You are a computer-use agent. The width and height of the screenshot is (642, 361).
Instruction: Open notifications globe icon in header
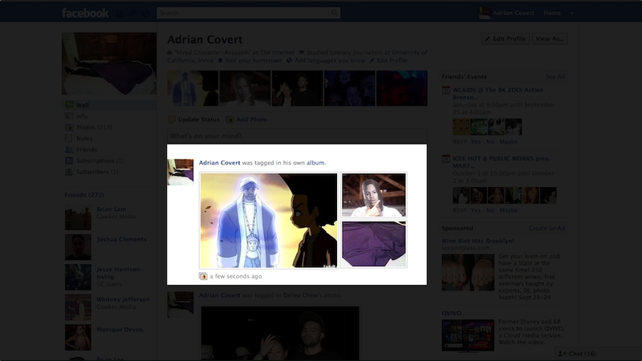pyautogui.click(x=146, y=13)
